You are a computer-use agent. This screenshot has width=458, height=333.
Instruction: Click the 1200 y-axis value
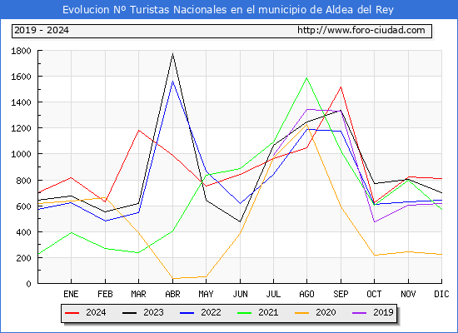[21, 128]
